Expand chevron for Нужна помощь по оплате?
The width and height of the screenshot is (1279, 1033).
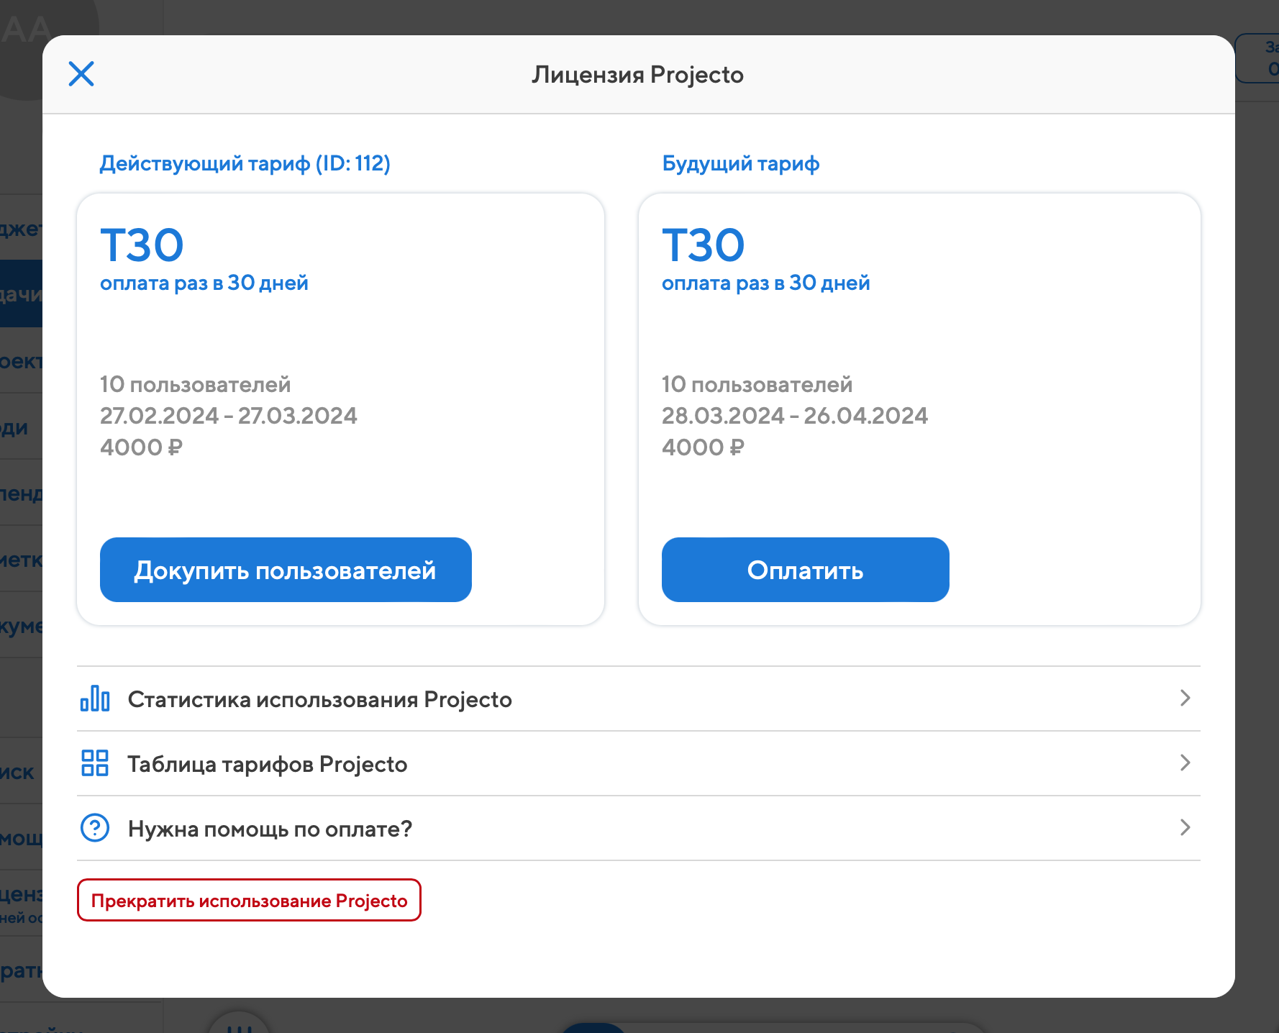[1185, 827]
